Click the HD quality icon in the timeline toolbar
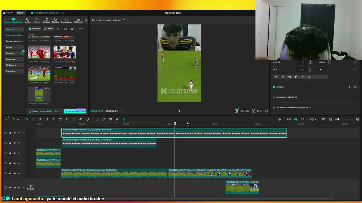Screen dimensions: 362x203 110,119
